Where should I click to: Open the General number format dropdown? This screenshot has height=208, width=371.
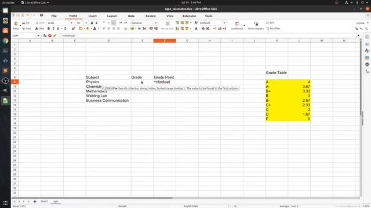pos(156,23)
